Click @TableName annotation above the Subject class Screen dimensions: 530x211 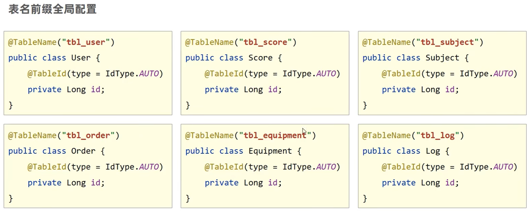[386, 42]
